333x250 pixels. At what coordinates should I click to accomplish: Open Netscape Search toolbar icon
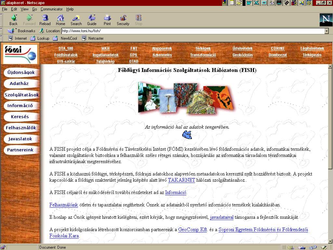tap(76, 20)
